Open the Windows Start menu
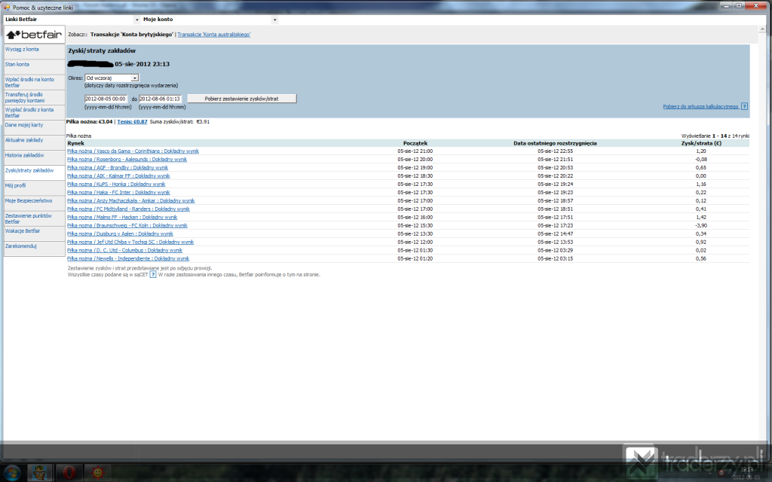772x482 pixels. [x=11, y=473]
